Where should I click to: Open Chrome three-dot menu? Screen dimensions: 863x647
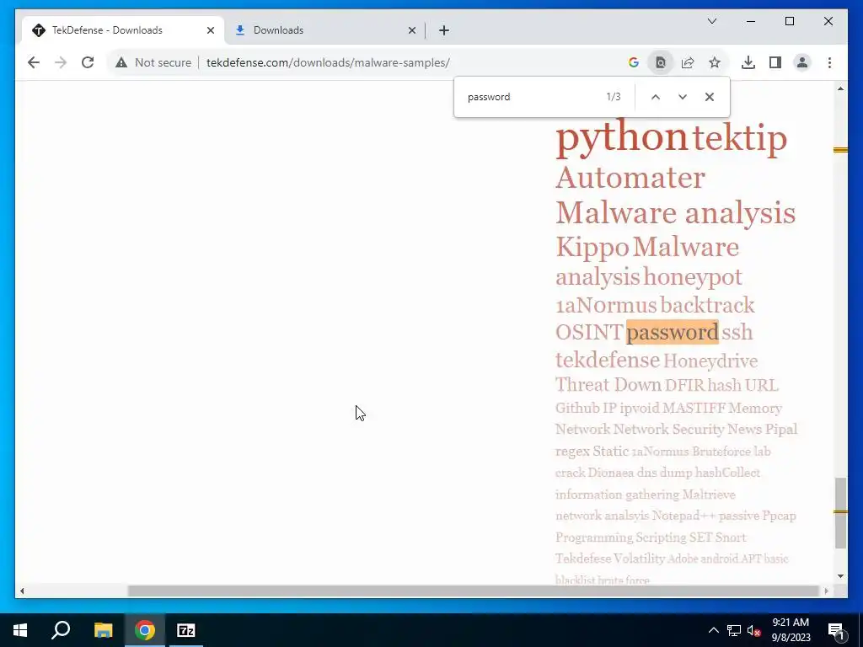(829, 62)
